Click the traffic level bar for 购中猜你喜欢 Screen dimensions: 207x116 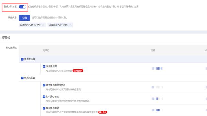157,99
